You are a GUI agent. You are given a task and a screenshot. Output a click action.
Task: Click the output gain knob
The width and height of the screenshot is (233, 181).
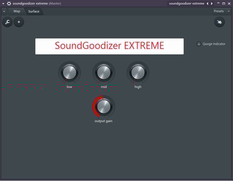coord(104,106)
